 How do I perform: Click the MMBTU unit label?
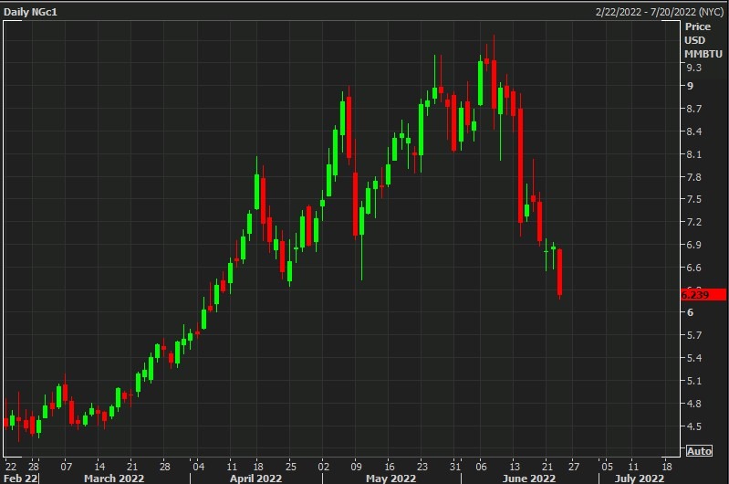click(x=703, y=54)
